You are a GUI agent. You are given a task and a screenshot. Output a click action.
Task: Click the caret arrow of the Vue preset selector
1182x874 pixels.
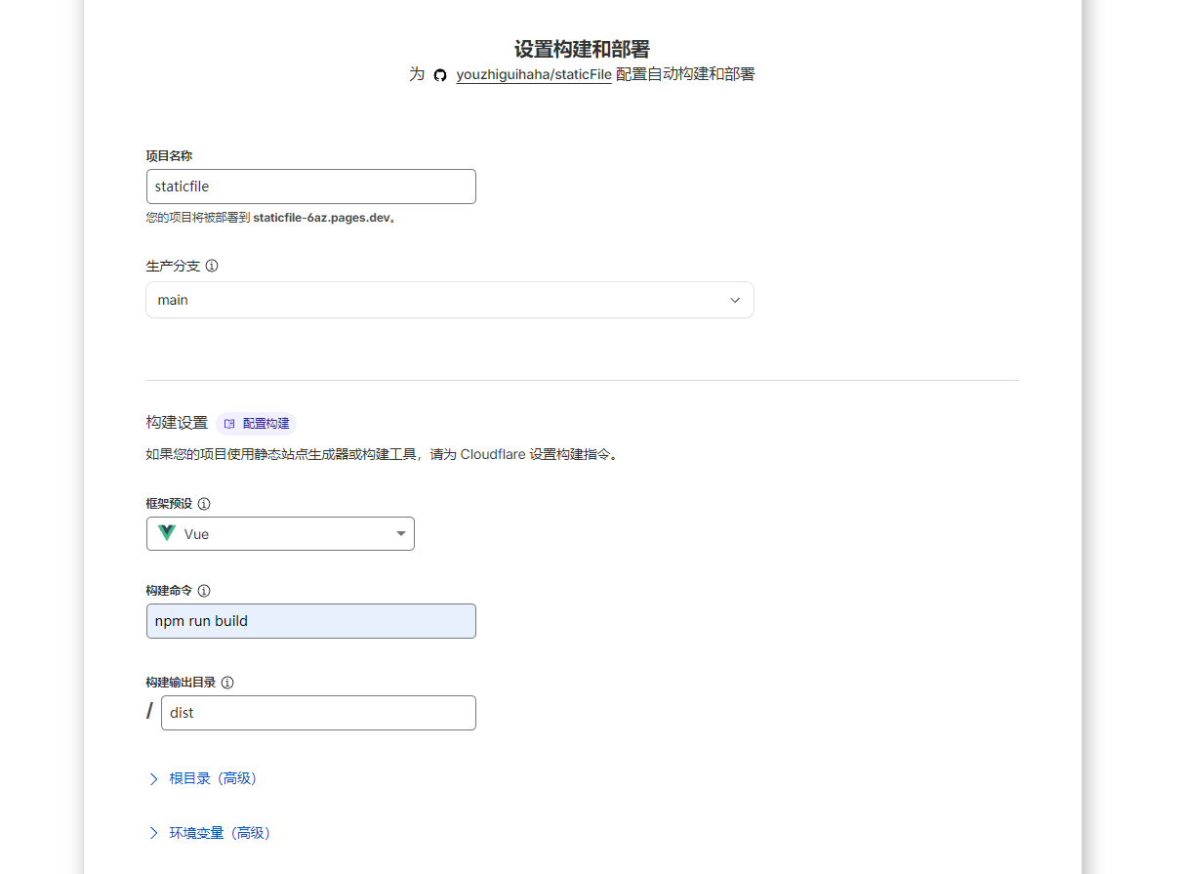400,534
